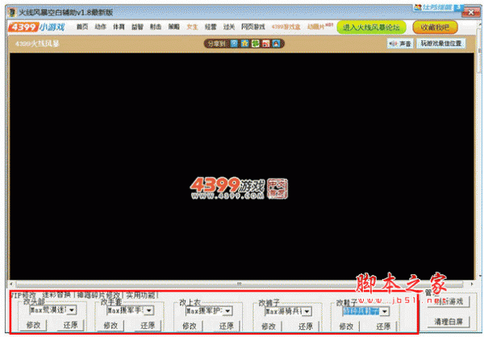The height and width of the screenshot is (337, 484).
Task: Switch to the 碎片修改 tab
Action: coord(98,295)
